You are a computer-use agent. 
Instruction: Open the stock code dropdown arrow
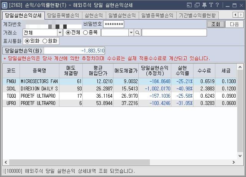click(131, 33)
